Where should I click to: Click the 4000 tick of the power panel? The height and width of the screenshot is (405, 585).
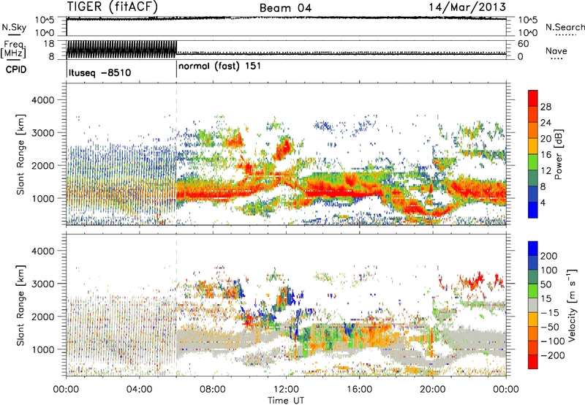point(43,100)
